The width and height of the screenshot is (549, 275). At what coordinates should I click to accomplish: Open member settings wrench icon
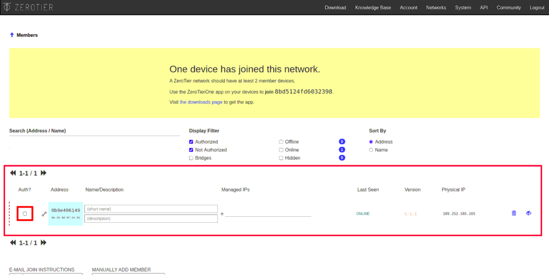coord(44,214)
